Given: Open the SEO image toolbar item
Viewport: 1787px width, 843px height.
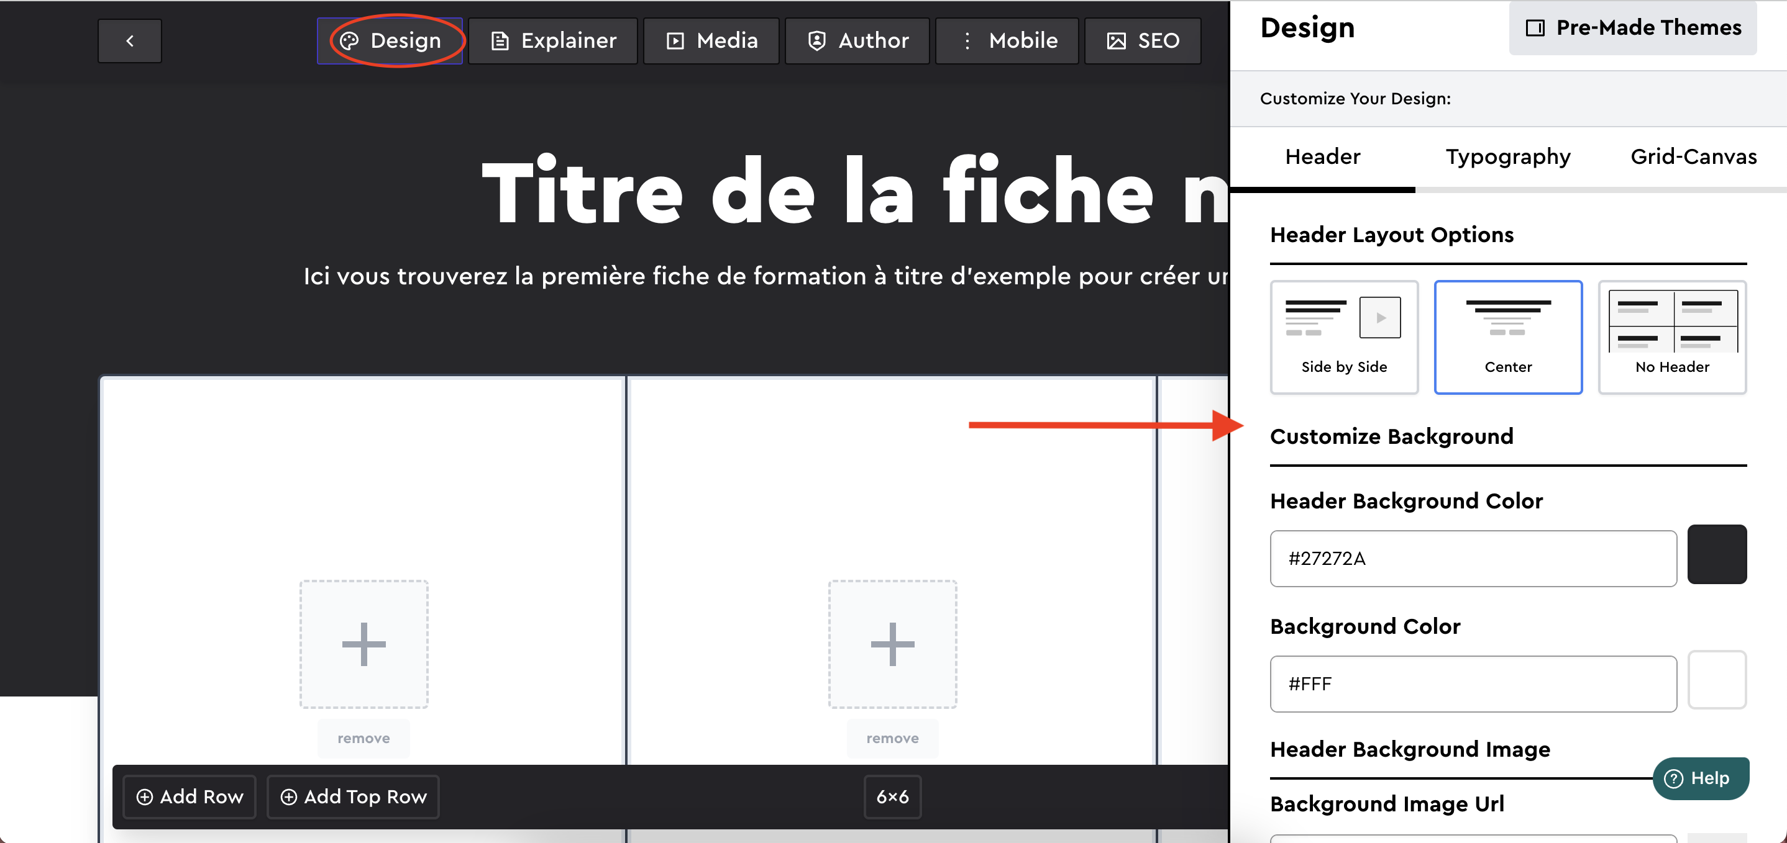Looking at the screenshot, I should pos(1143,41).
